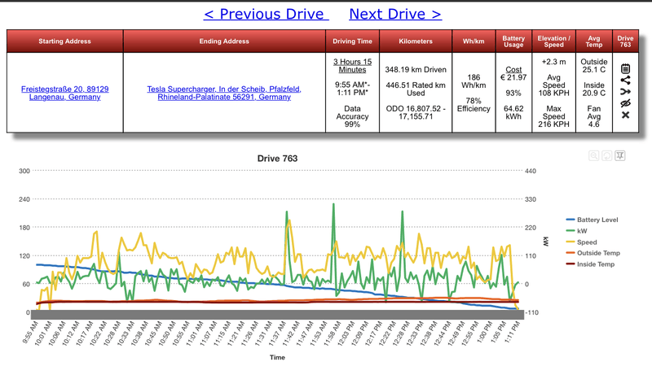The width and height of the screenshot is (652, 366).
Task: Click the 440 right y-axis label
Action: pyautogui.click(x=531, y=171)
